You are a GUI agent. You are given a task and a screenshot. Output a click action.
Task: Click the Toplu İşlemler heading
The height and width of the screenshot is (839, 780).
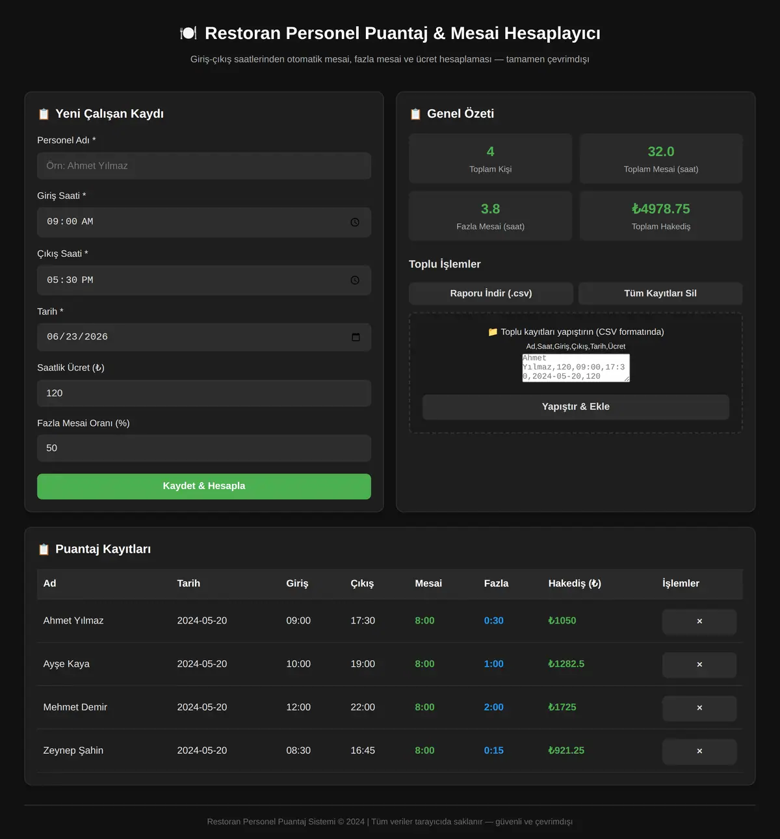[445, 264]
